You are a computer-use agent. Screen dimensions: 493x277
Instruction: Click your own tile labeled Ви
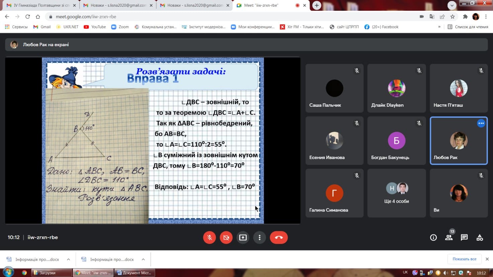(x=459, y=193)
